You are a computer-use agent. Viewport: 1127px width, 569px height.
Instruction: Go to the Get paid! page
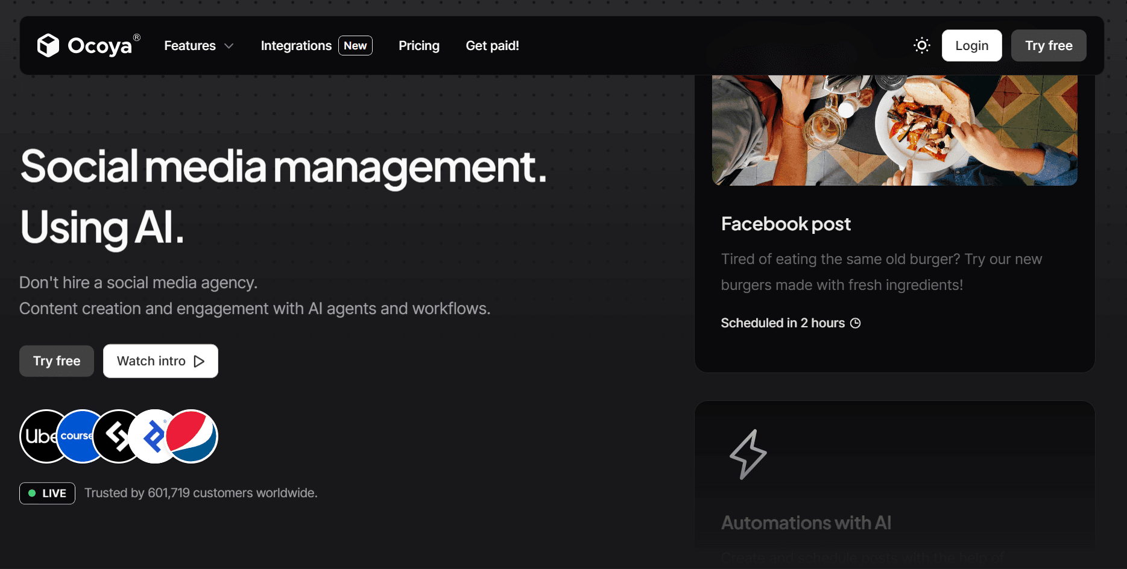pyautogui.click(x=492, y=46)
